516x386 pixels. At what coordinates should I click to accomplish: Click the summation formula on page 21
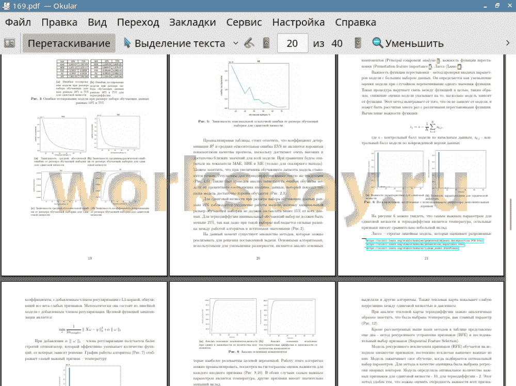[x=426, y=127]
